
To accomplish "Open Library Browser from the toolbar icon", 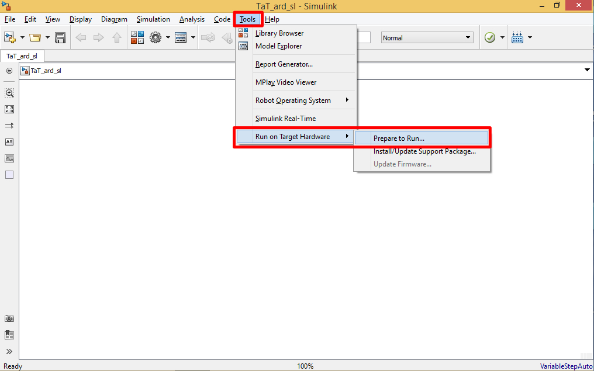I will click(x=137, y=37).
